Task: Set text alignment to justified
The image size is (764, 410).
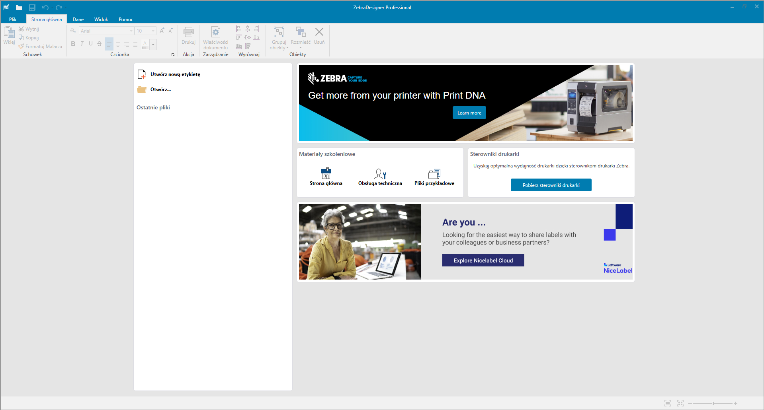Action: [135, 44]
